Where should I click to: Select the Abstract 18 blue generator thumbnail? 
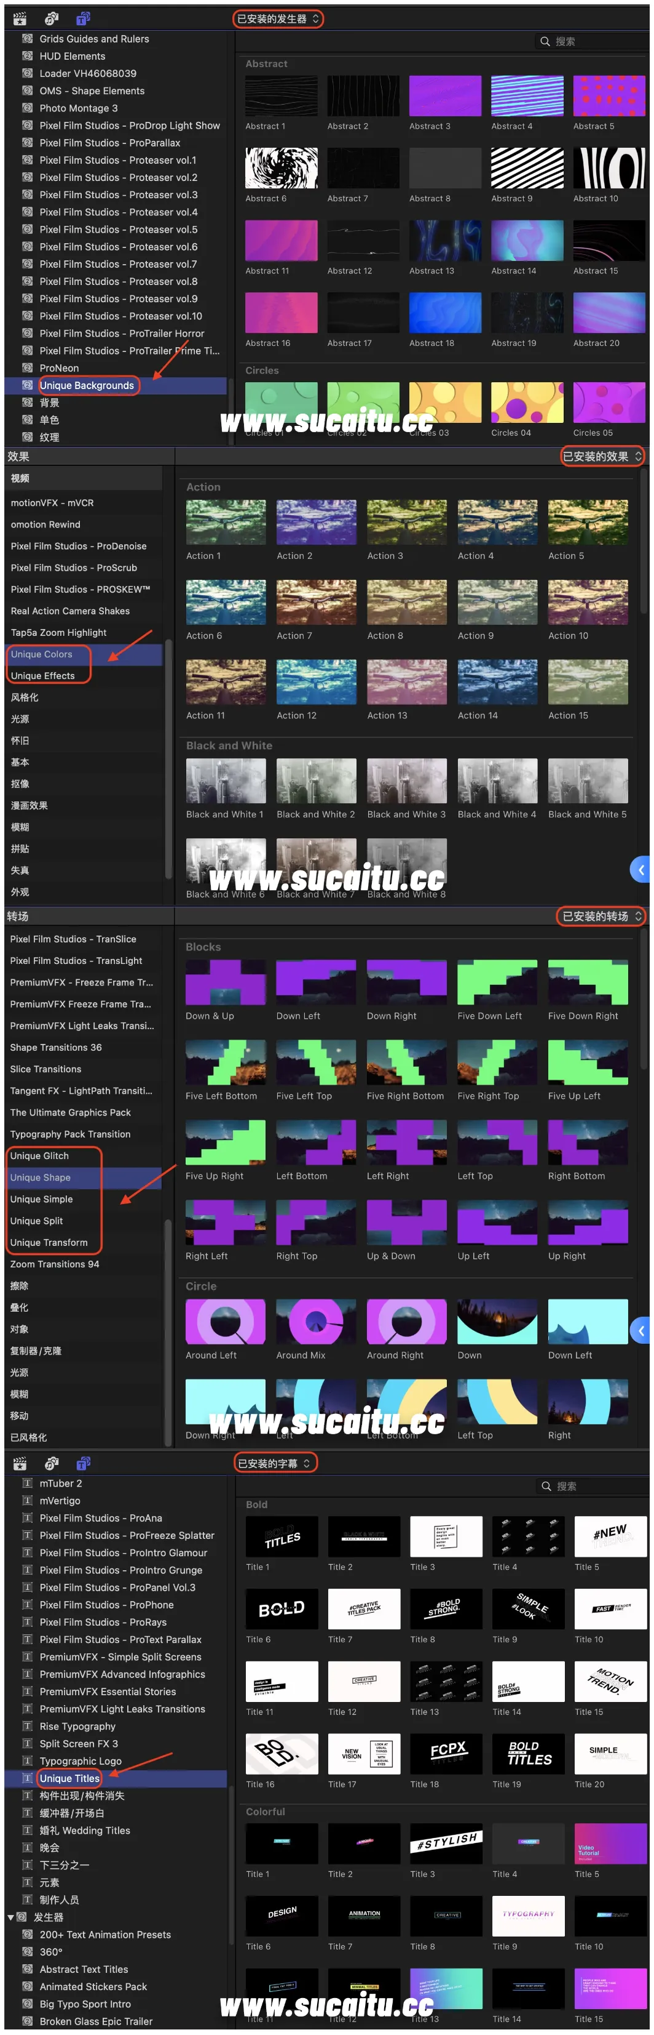(445, 313)
